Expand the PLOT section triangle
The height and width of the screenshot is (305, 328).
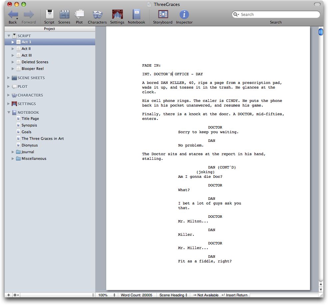pyautogui.click(x=9, y=86)
